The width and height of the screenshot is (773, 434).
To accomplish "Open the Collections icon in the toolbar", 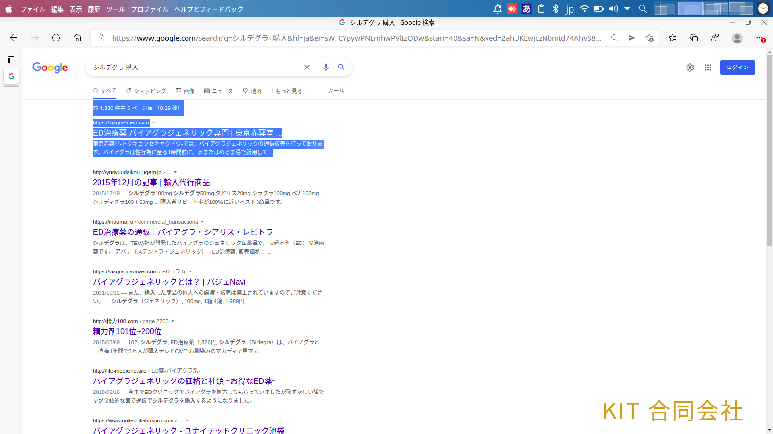I will click(694, 38).
